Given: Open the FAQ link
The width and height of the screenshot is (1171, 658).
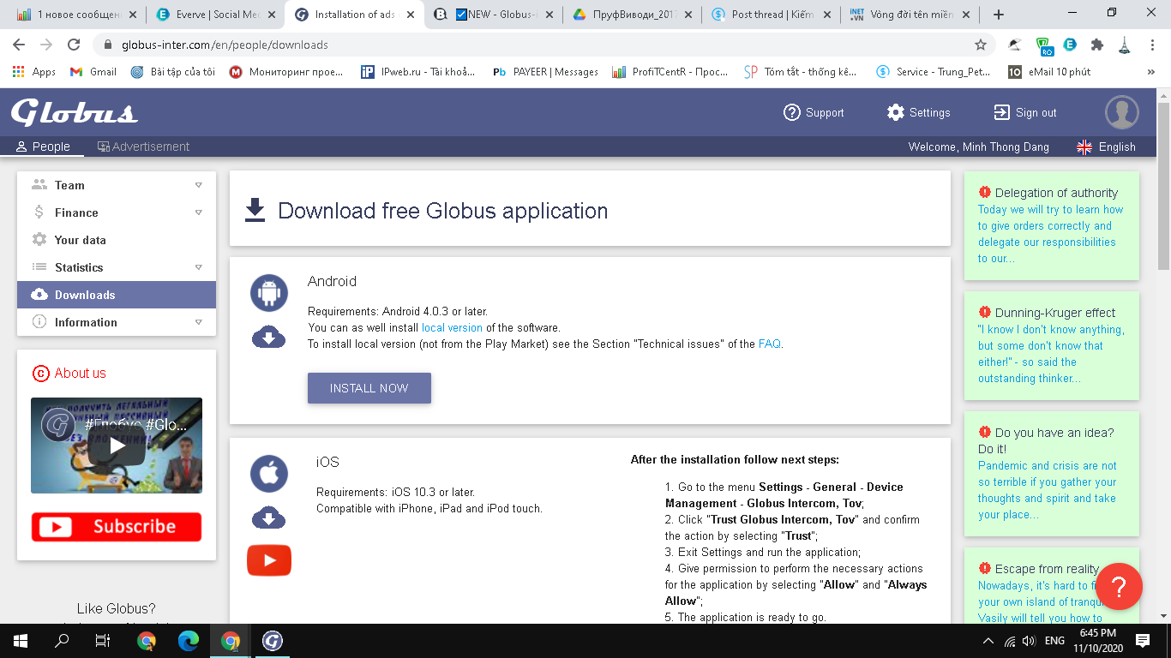Looking at the screenshot, I should pyautogui.click(x=770, y=344).
